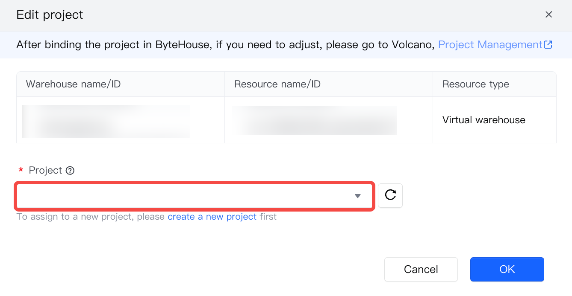Click the blurred warehouse name cell
Screen dimensions: 572x296
[106, 122]
